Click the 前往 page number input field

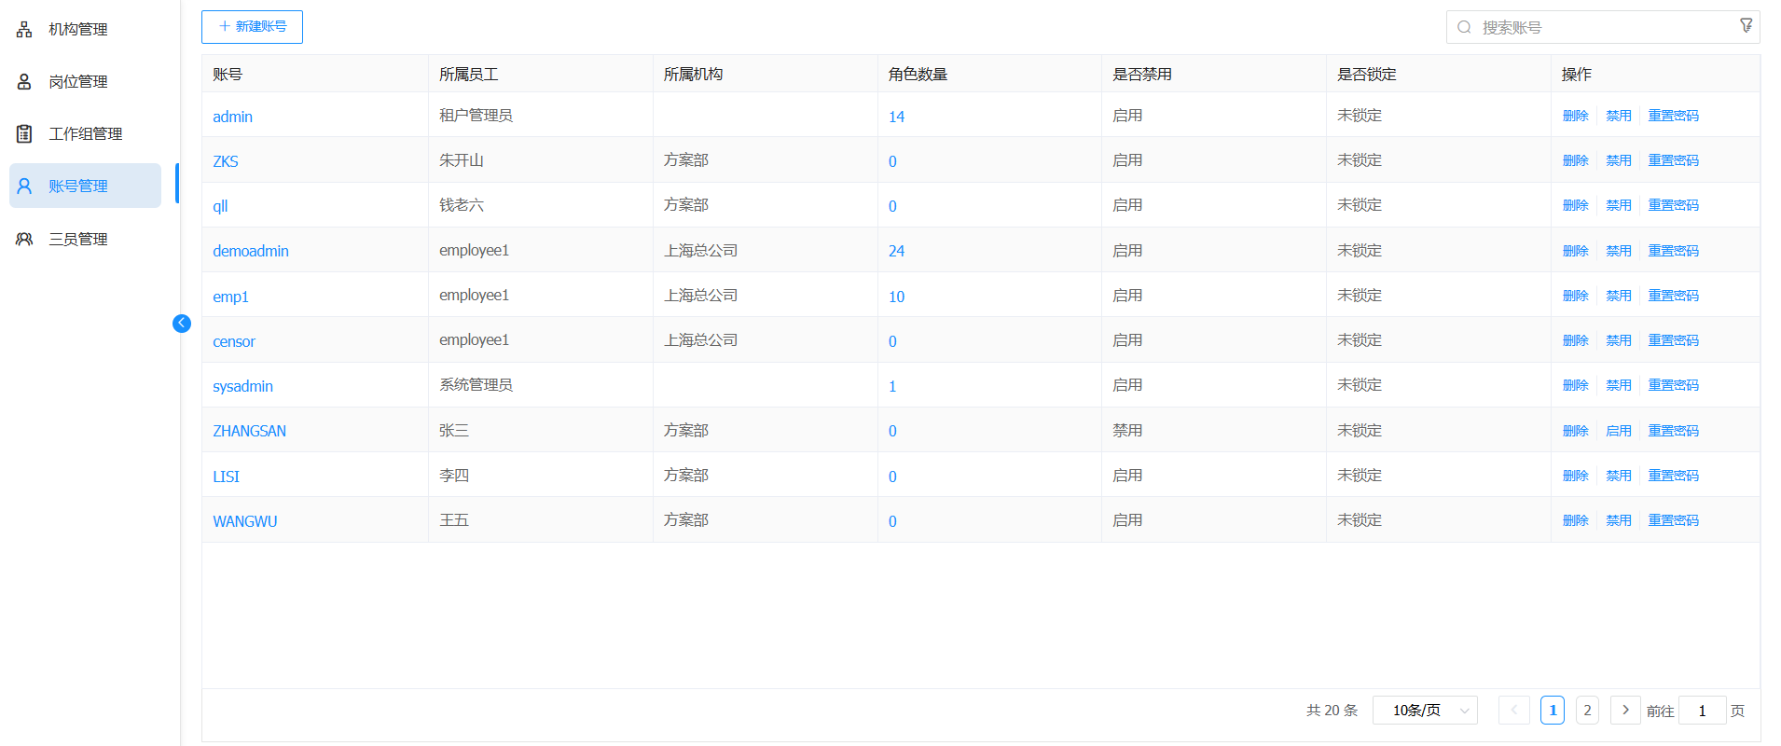point(1702,711)
